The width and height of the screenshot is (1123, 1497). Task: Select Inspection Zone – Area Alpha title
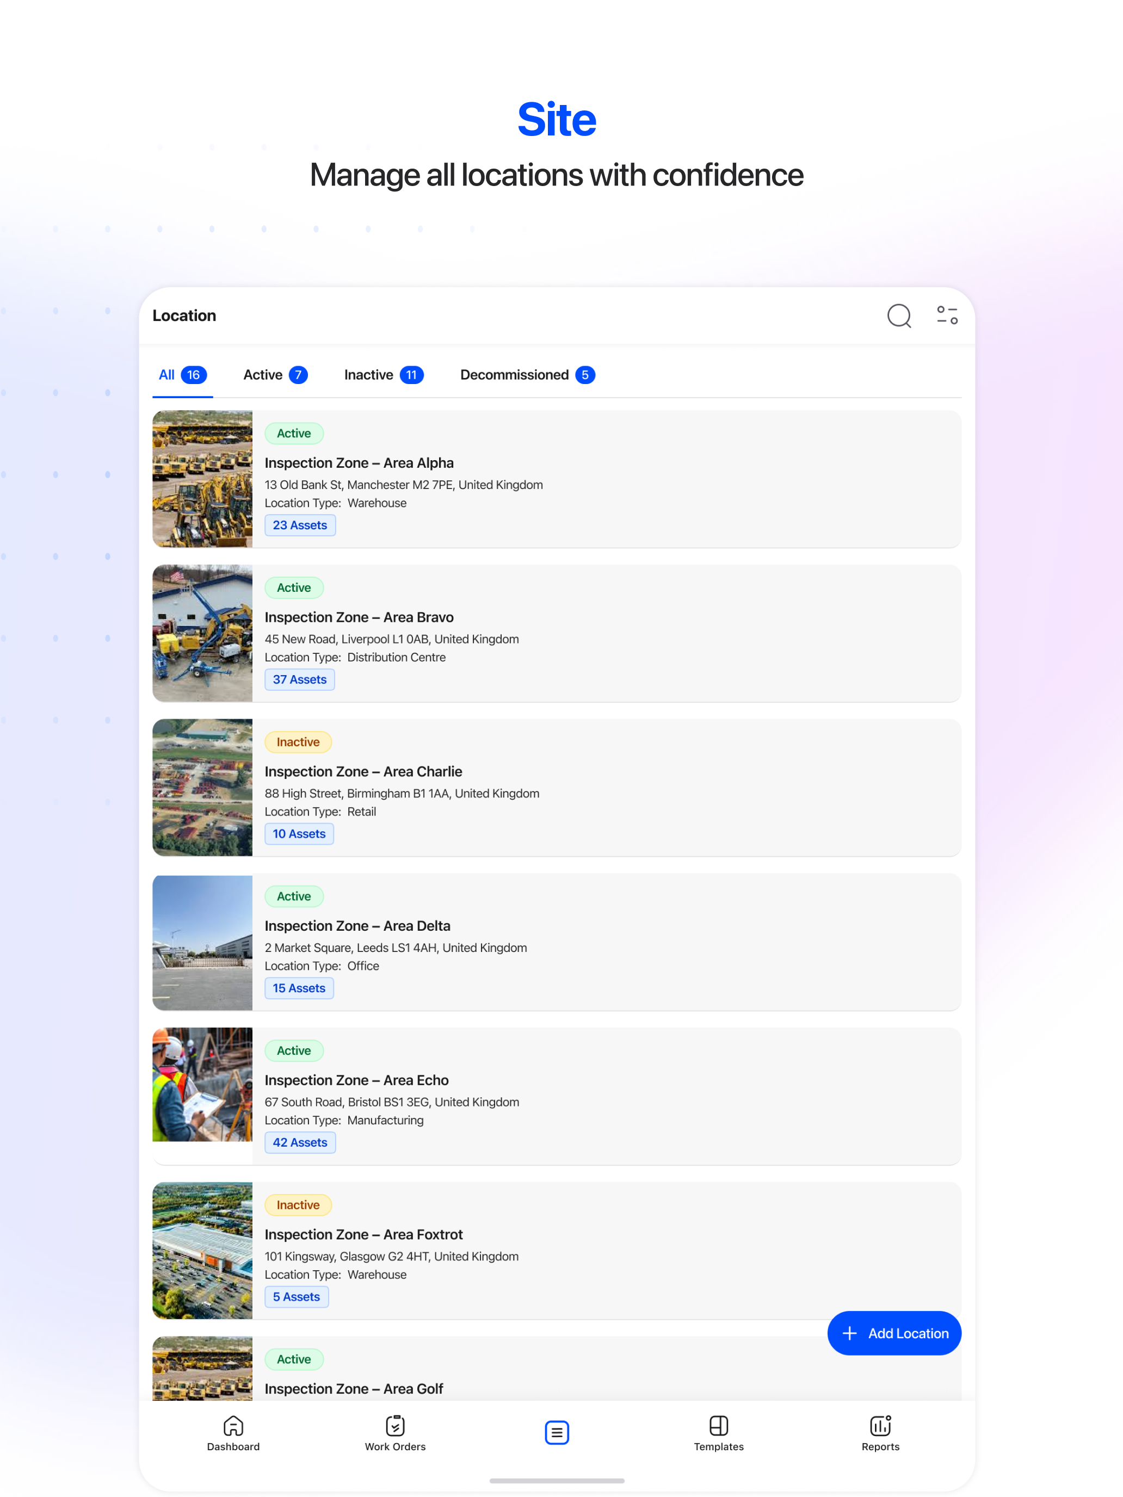[359, 463]
